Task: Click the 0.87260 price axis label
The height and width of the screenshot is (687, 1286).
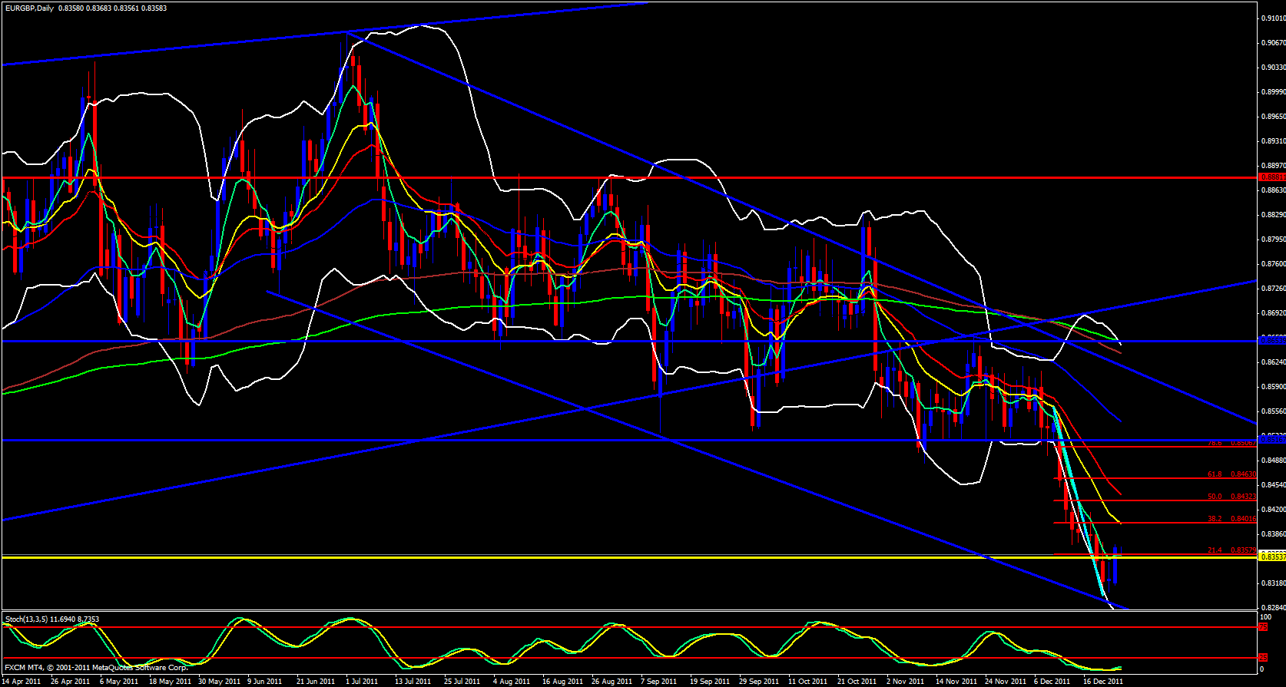Action: (1274, 289)
